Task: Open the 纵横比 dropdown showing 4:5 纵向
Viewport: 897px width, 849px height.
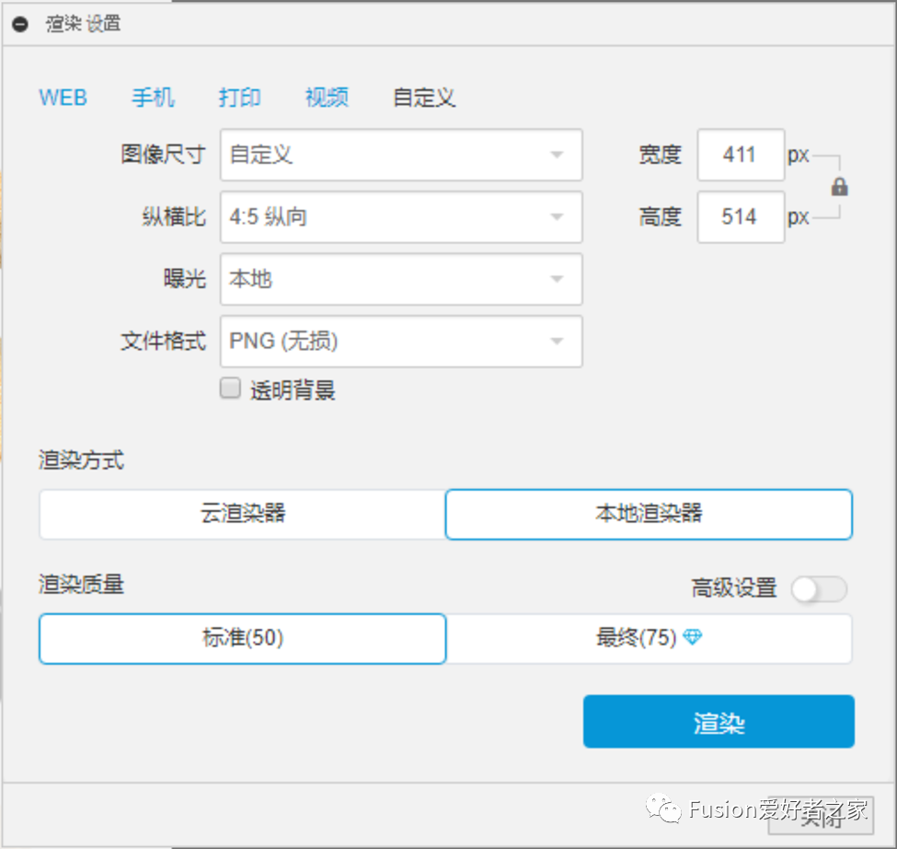Action: coord(401,217)
